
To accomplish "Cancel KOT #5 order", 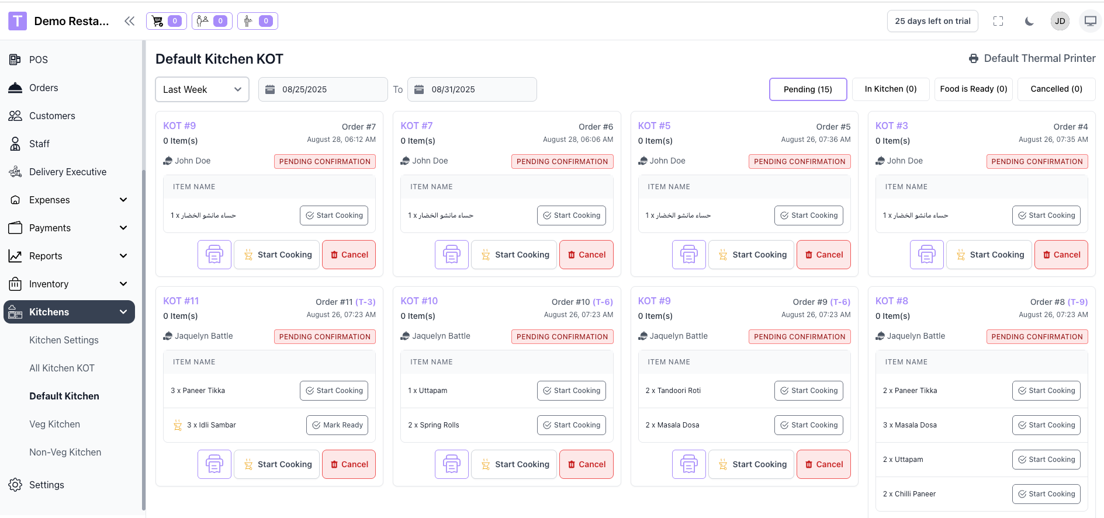I will coord(823,255).
